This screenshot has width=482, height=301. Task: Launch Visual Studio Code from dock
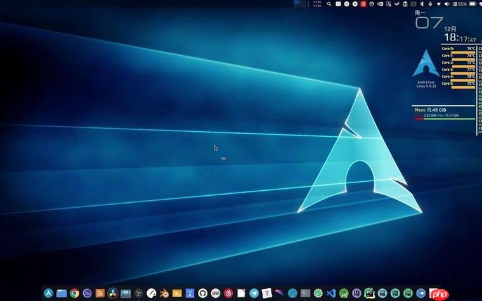331,293
